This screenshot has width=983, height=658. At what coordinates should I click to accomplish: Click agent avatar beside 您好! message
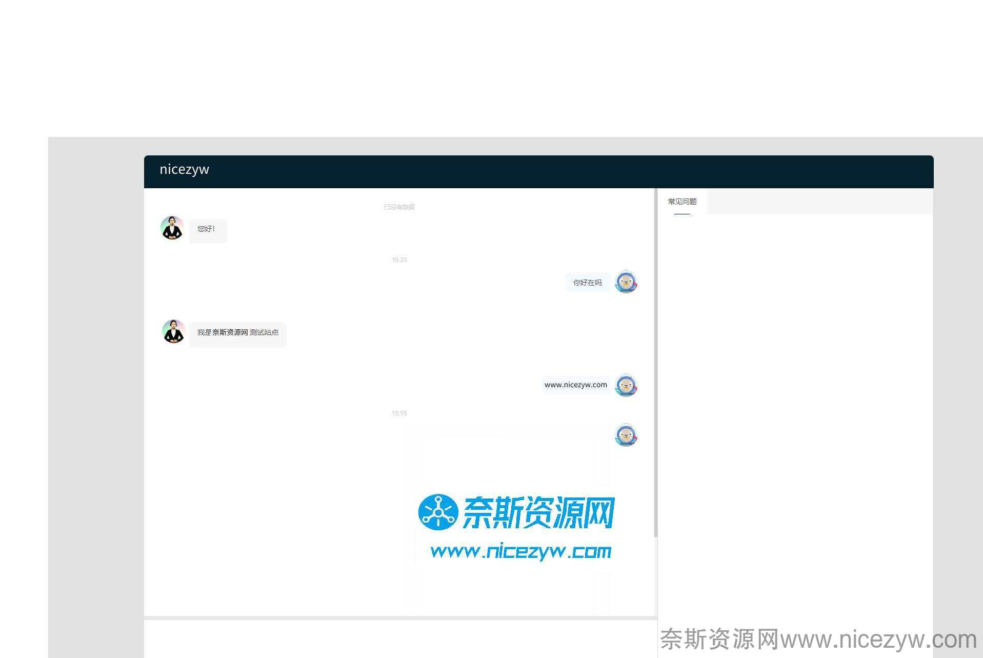[x=172, y=228]
